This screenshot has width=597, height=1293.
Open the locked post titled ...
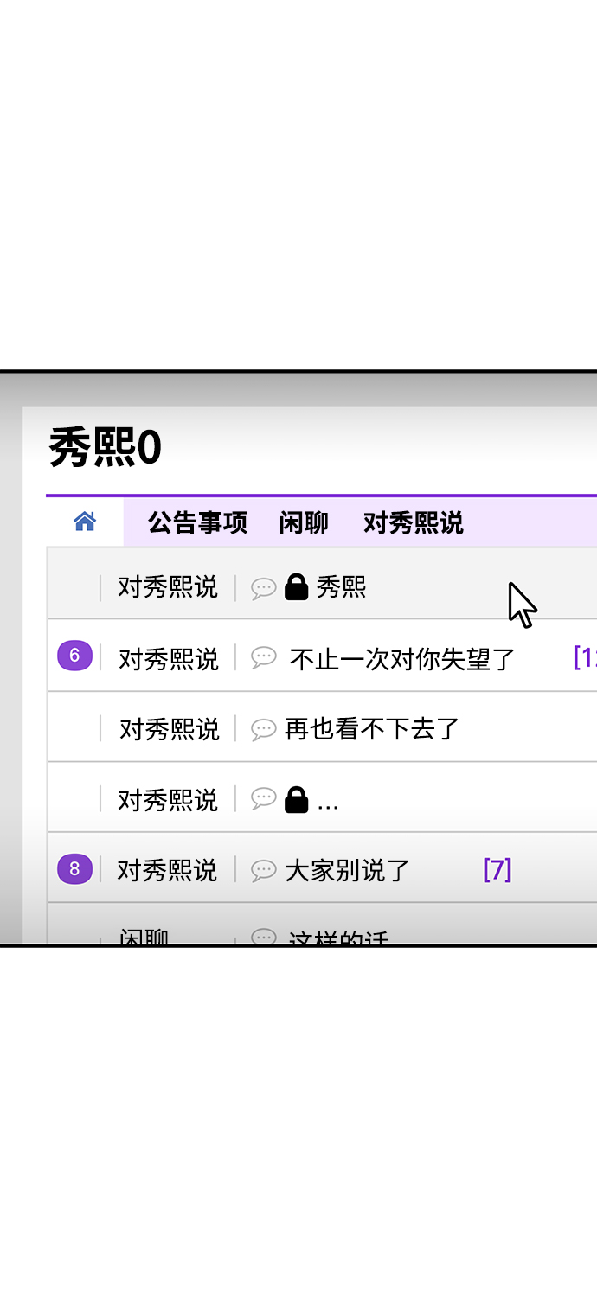coord(328,802)
